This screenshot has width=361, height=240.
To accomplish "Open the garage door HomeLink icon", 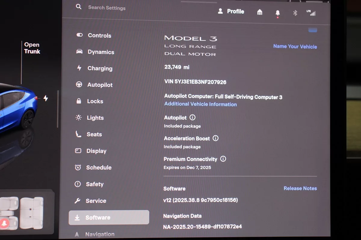I will [260, 12].
